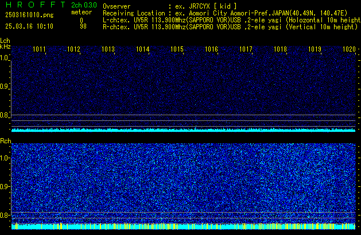Click the 1019 time marker
The width and height of the screenshot is (361, 235).
click(x=315, y=49)
